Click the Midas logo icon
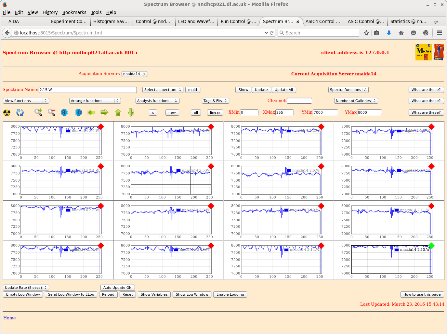Image resolution: width=447 pixels, height=334 pixels. [424, 52]
